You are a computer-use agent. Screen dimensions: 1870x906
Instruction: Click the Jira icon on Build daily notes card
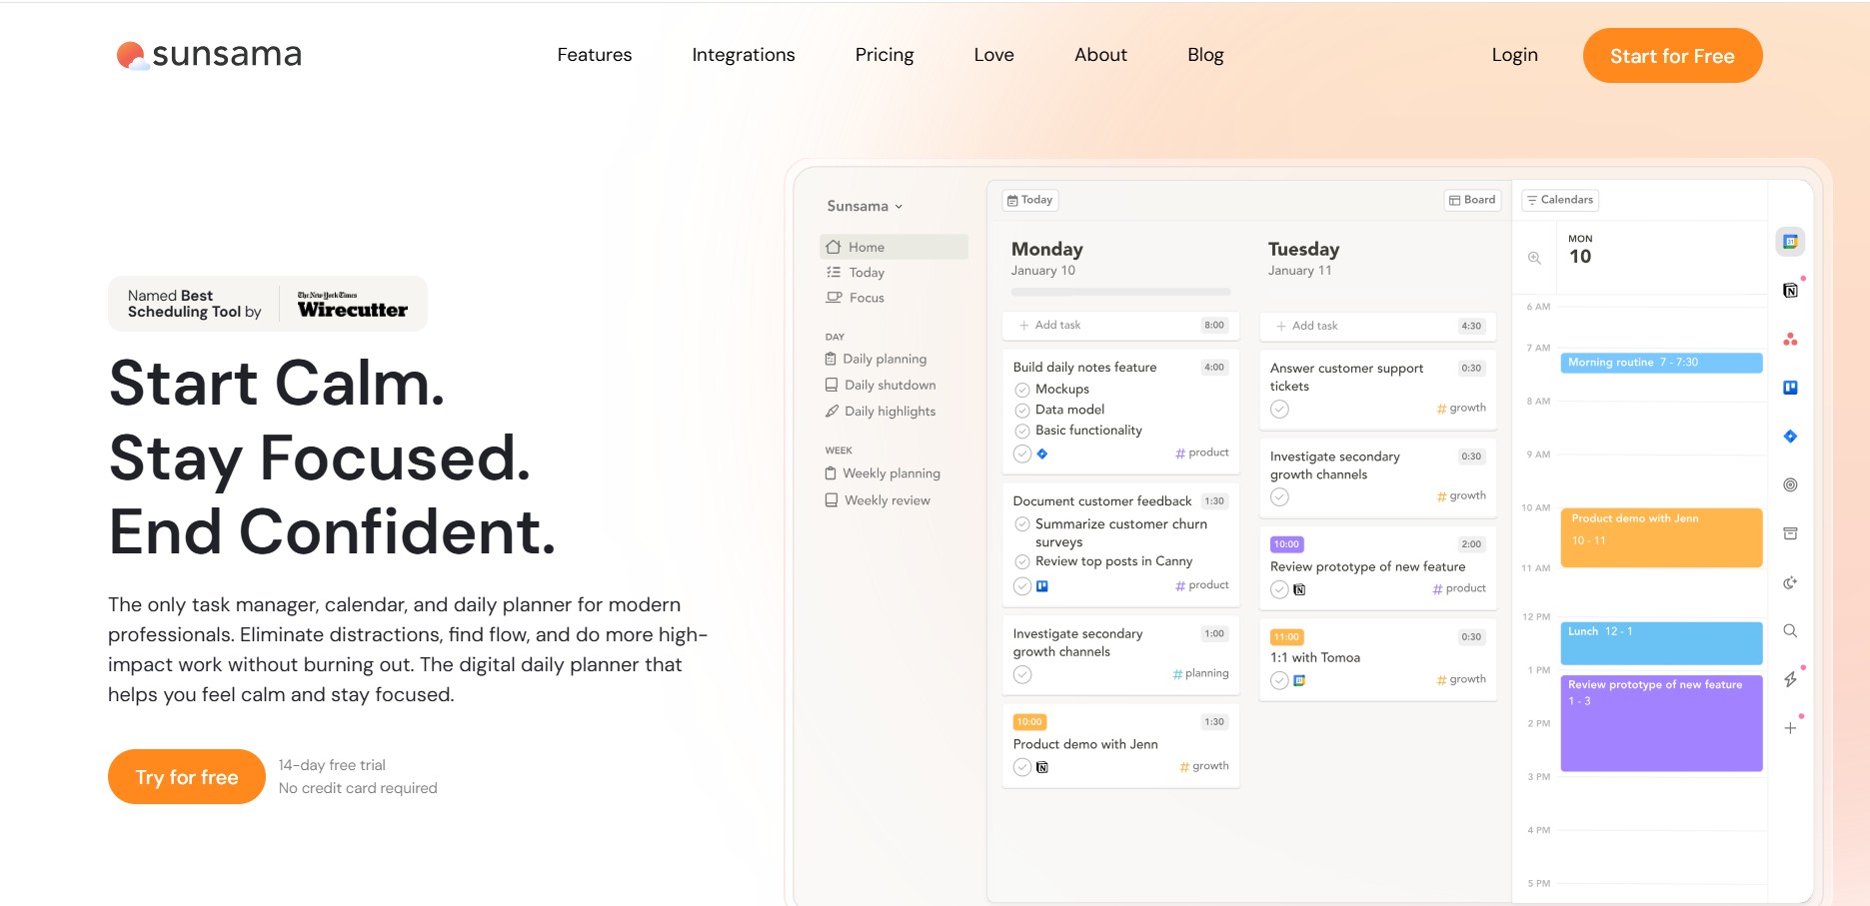tap(1042, 453)
